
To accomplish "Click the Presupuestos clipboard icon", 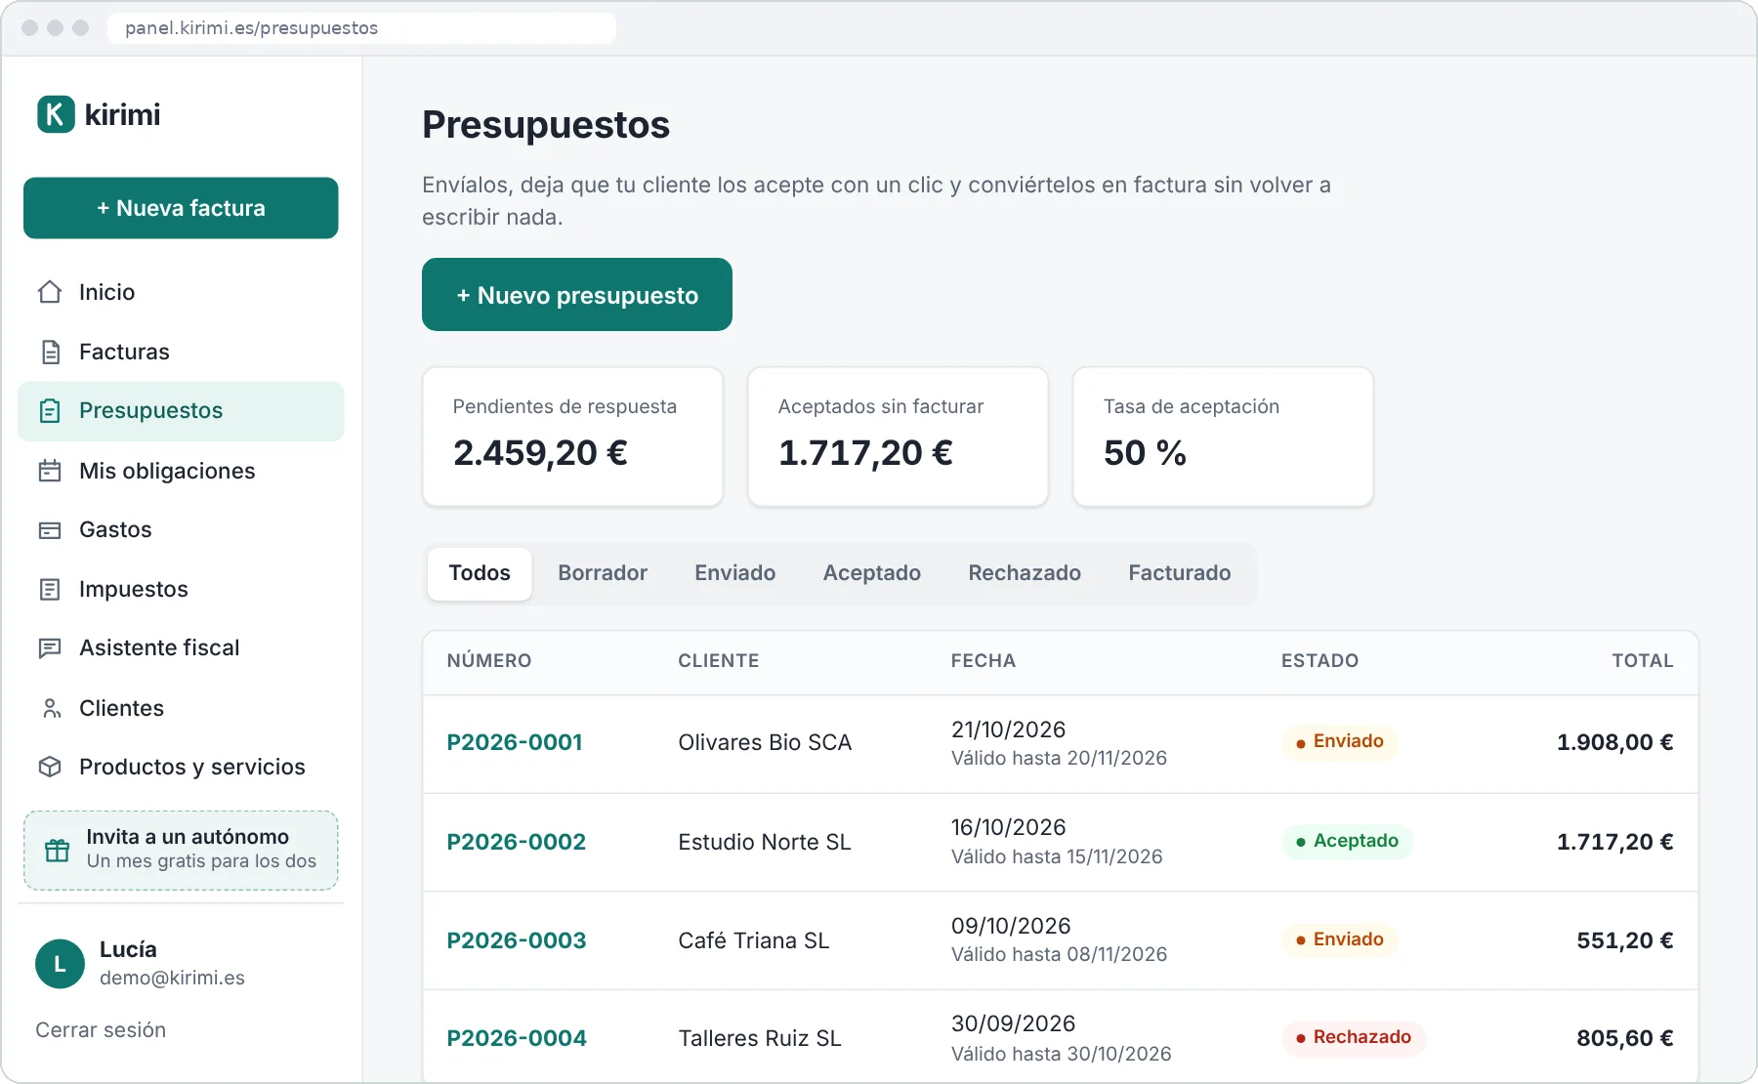I will coord(50,411).
